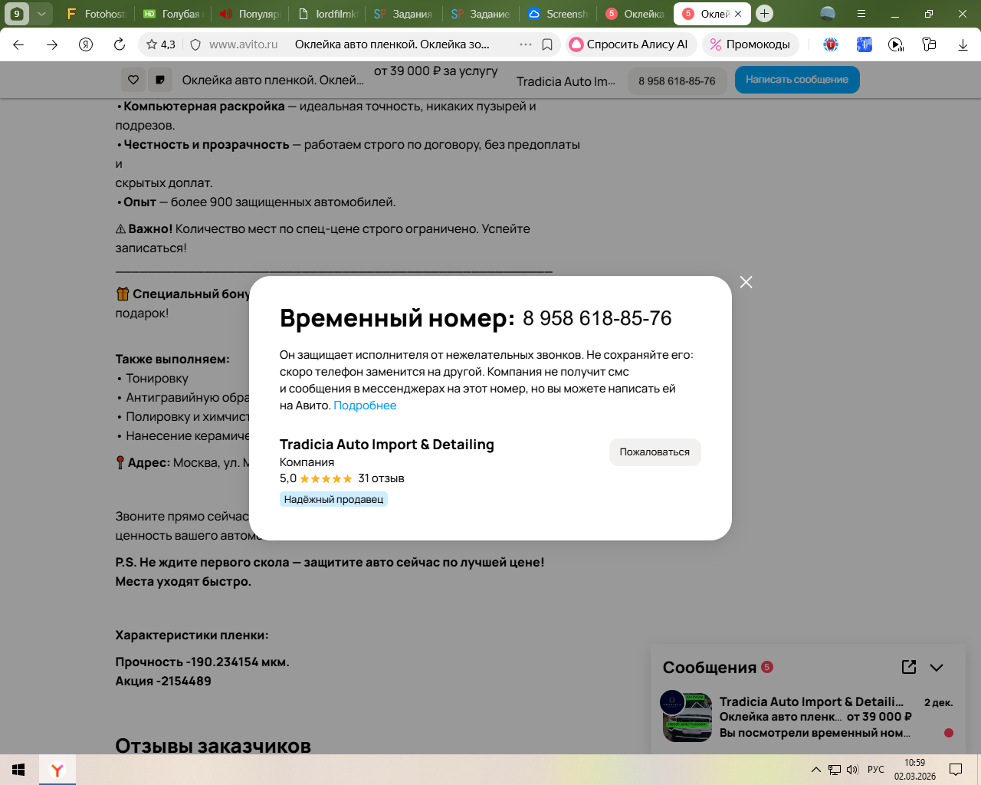The image size is (981, 785).
Task: Open browser downloads
Action: click(963, 44)
